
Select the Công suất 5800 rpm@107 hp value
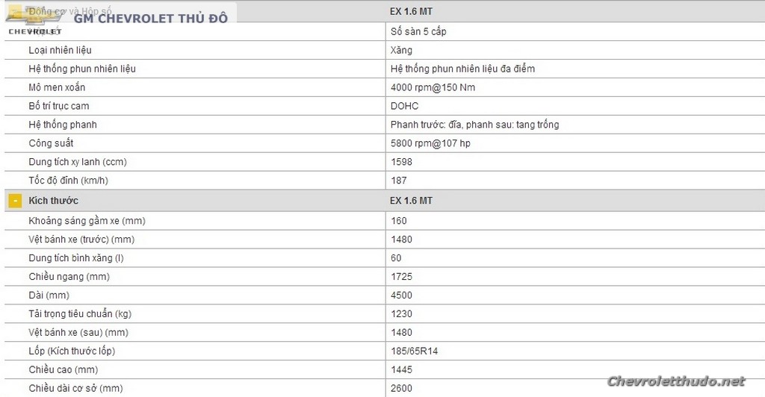pyautogui.click(x=430, y=143)
